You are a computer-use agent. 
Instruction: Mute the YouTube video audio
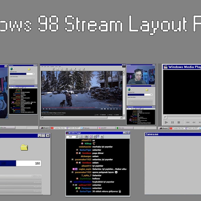[x=49, y=109]
